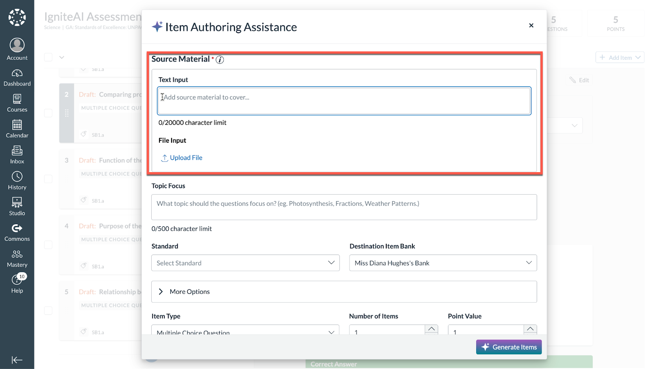Viewport: 654px width, 369px height.
Task: Open the Item Type dropdown
Action: [x=245, y=330]
